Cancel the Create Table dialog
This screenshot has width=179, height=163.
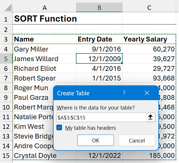click(137, 140)
